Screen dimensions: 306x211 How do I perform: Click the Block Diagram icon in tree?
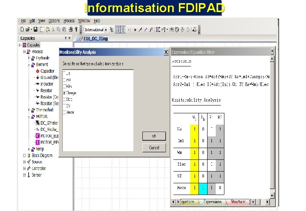pyautogui.click(x=29, y=156)
